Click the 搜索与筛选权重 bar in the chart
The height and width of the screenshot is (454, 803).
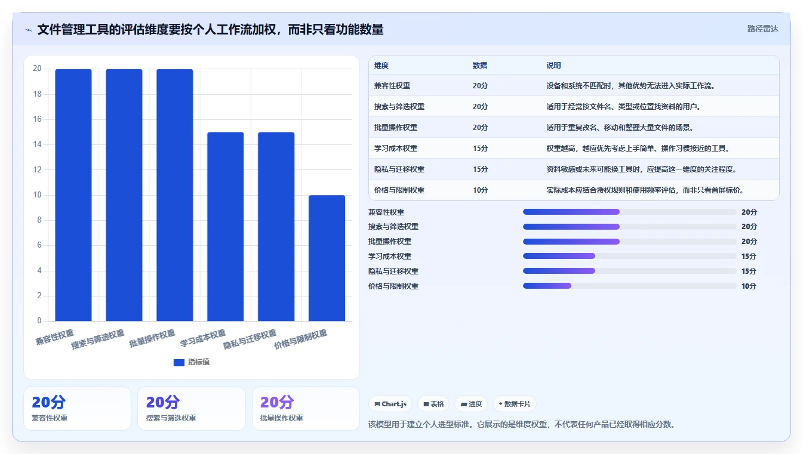[124, 195]
